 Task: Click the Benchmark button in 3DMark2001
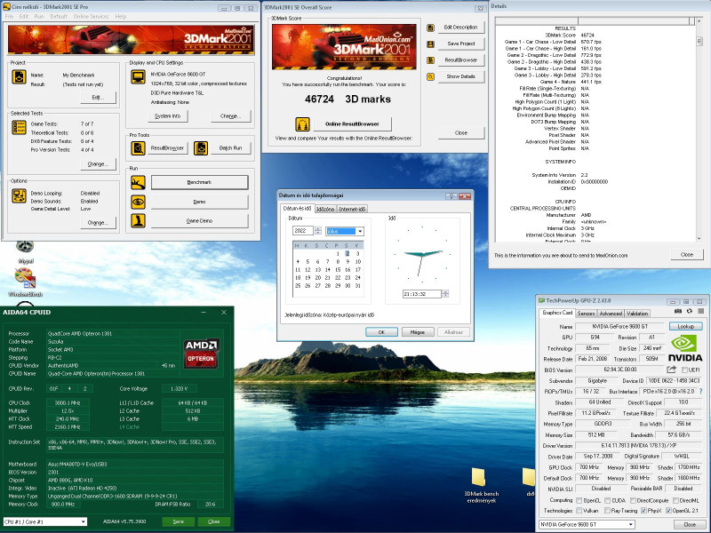[x=199, y=182]
